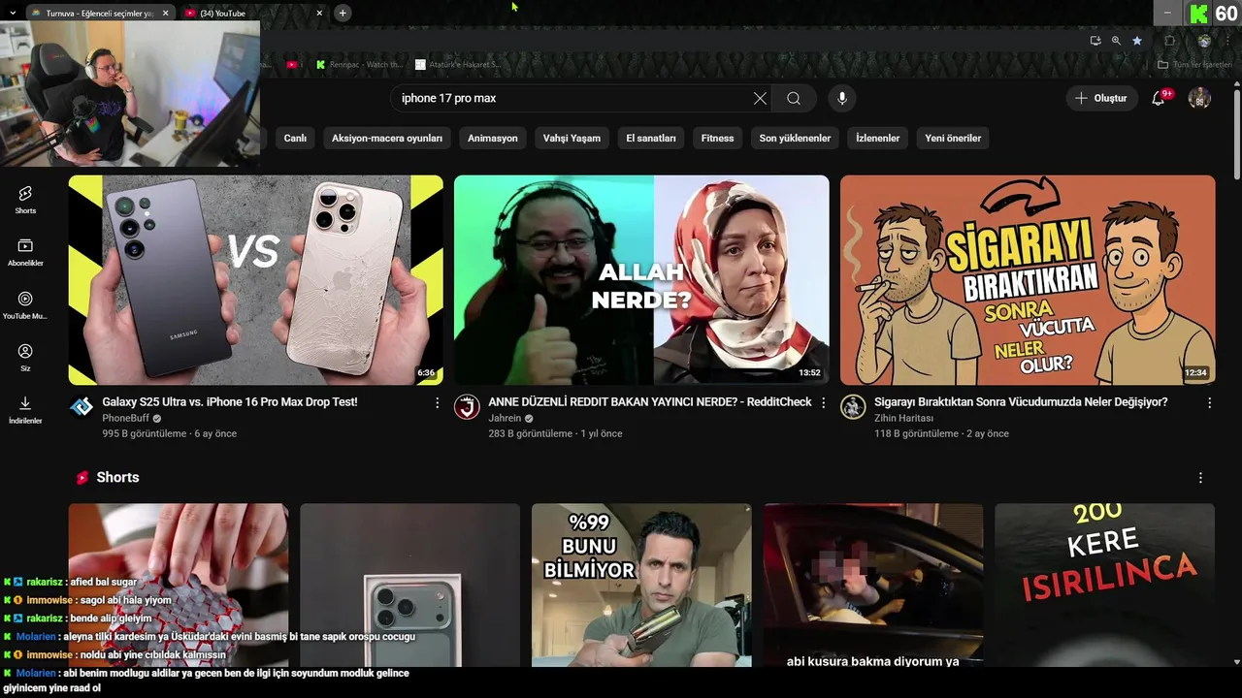Open the 200 KERE ISIRILINCA short
The image size is (1242, 698).
tap(1104, 586)
